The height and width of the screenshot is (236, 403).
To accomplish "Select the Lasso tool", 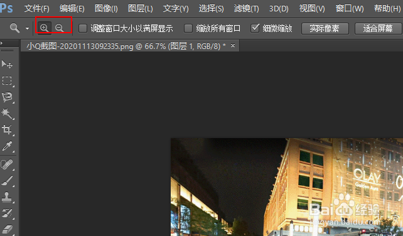I will [7, 97].
